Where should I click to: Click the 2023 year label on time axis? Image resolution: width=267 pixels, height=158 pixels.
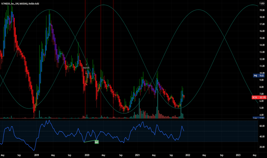click(x=238, y=155)
